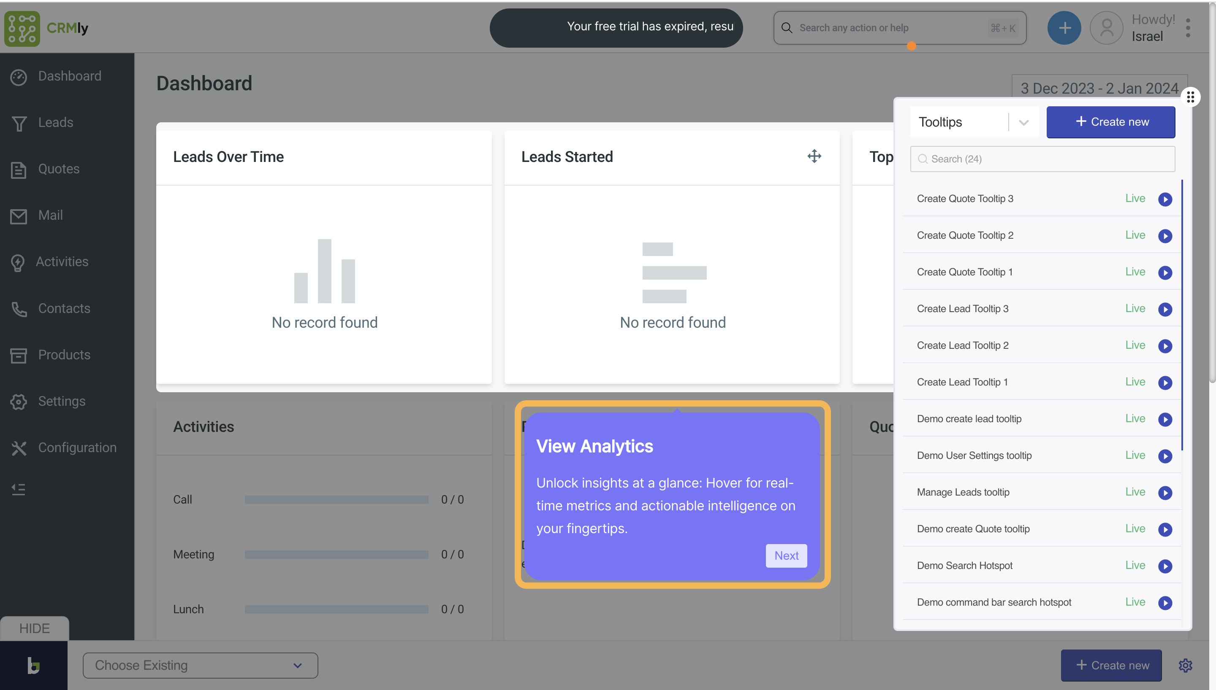The height and width of the screenshot is (690, 1216).
Task: Play the Manage Leads tooltip preview
Action: (x=1165, y=492)
